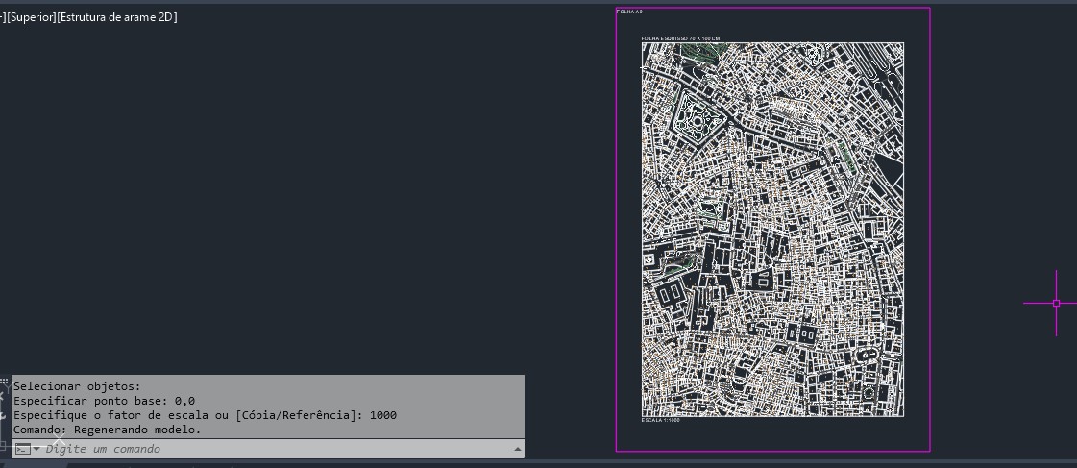Click the city map drawing center
Image resolution: width=1077 pixels, height=468 pixels.
[772, 230]
